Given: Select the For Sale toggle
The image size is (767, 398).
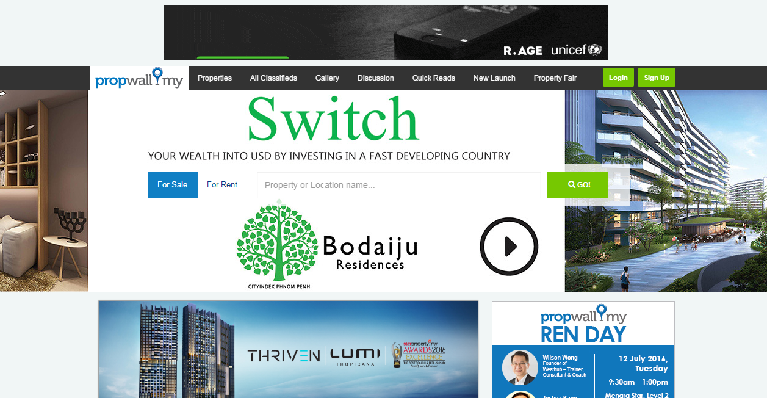Looking at the screenshot, I should [173, 185].
